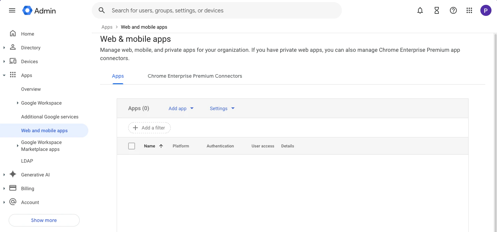This screenshot has height=232, width=497.
Task: Click the Account sidebar icon
Action: pyautogui.click(x=12, y=202)
